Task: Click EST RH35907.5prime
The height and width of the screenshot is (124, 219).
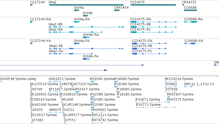Action: coord(180,94)
